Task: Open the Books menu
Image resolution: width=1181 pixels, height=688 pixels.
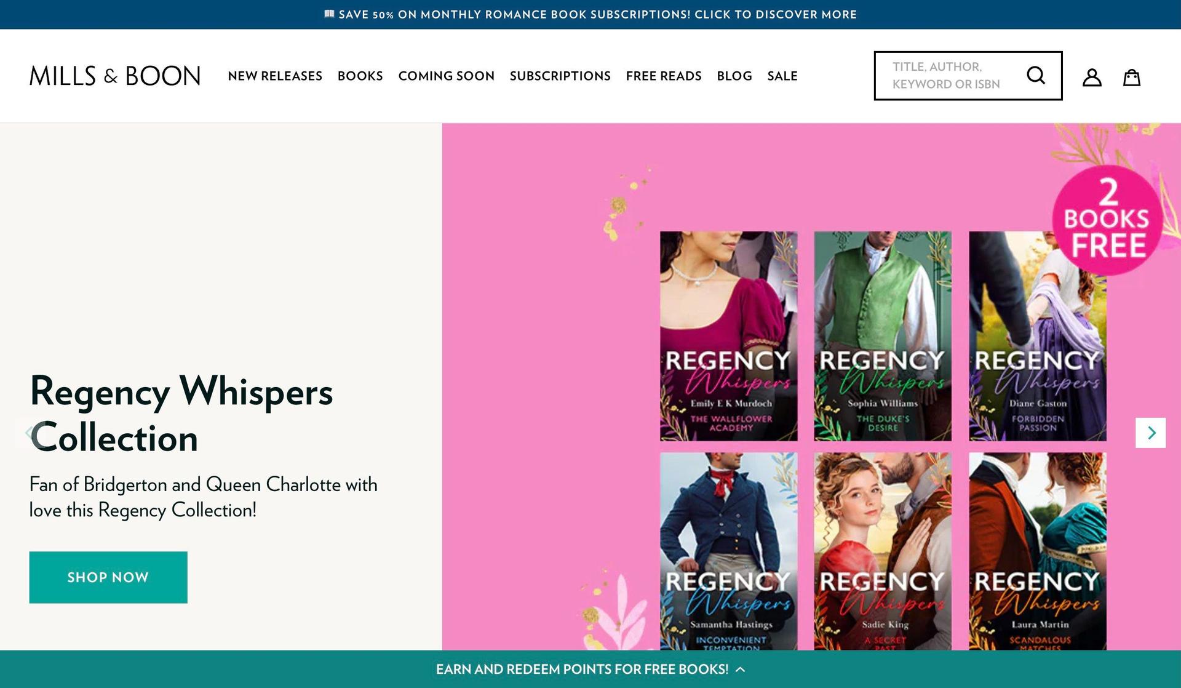Action: pos(360,76)
